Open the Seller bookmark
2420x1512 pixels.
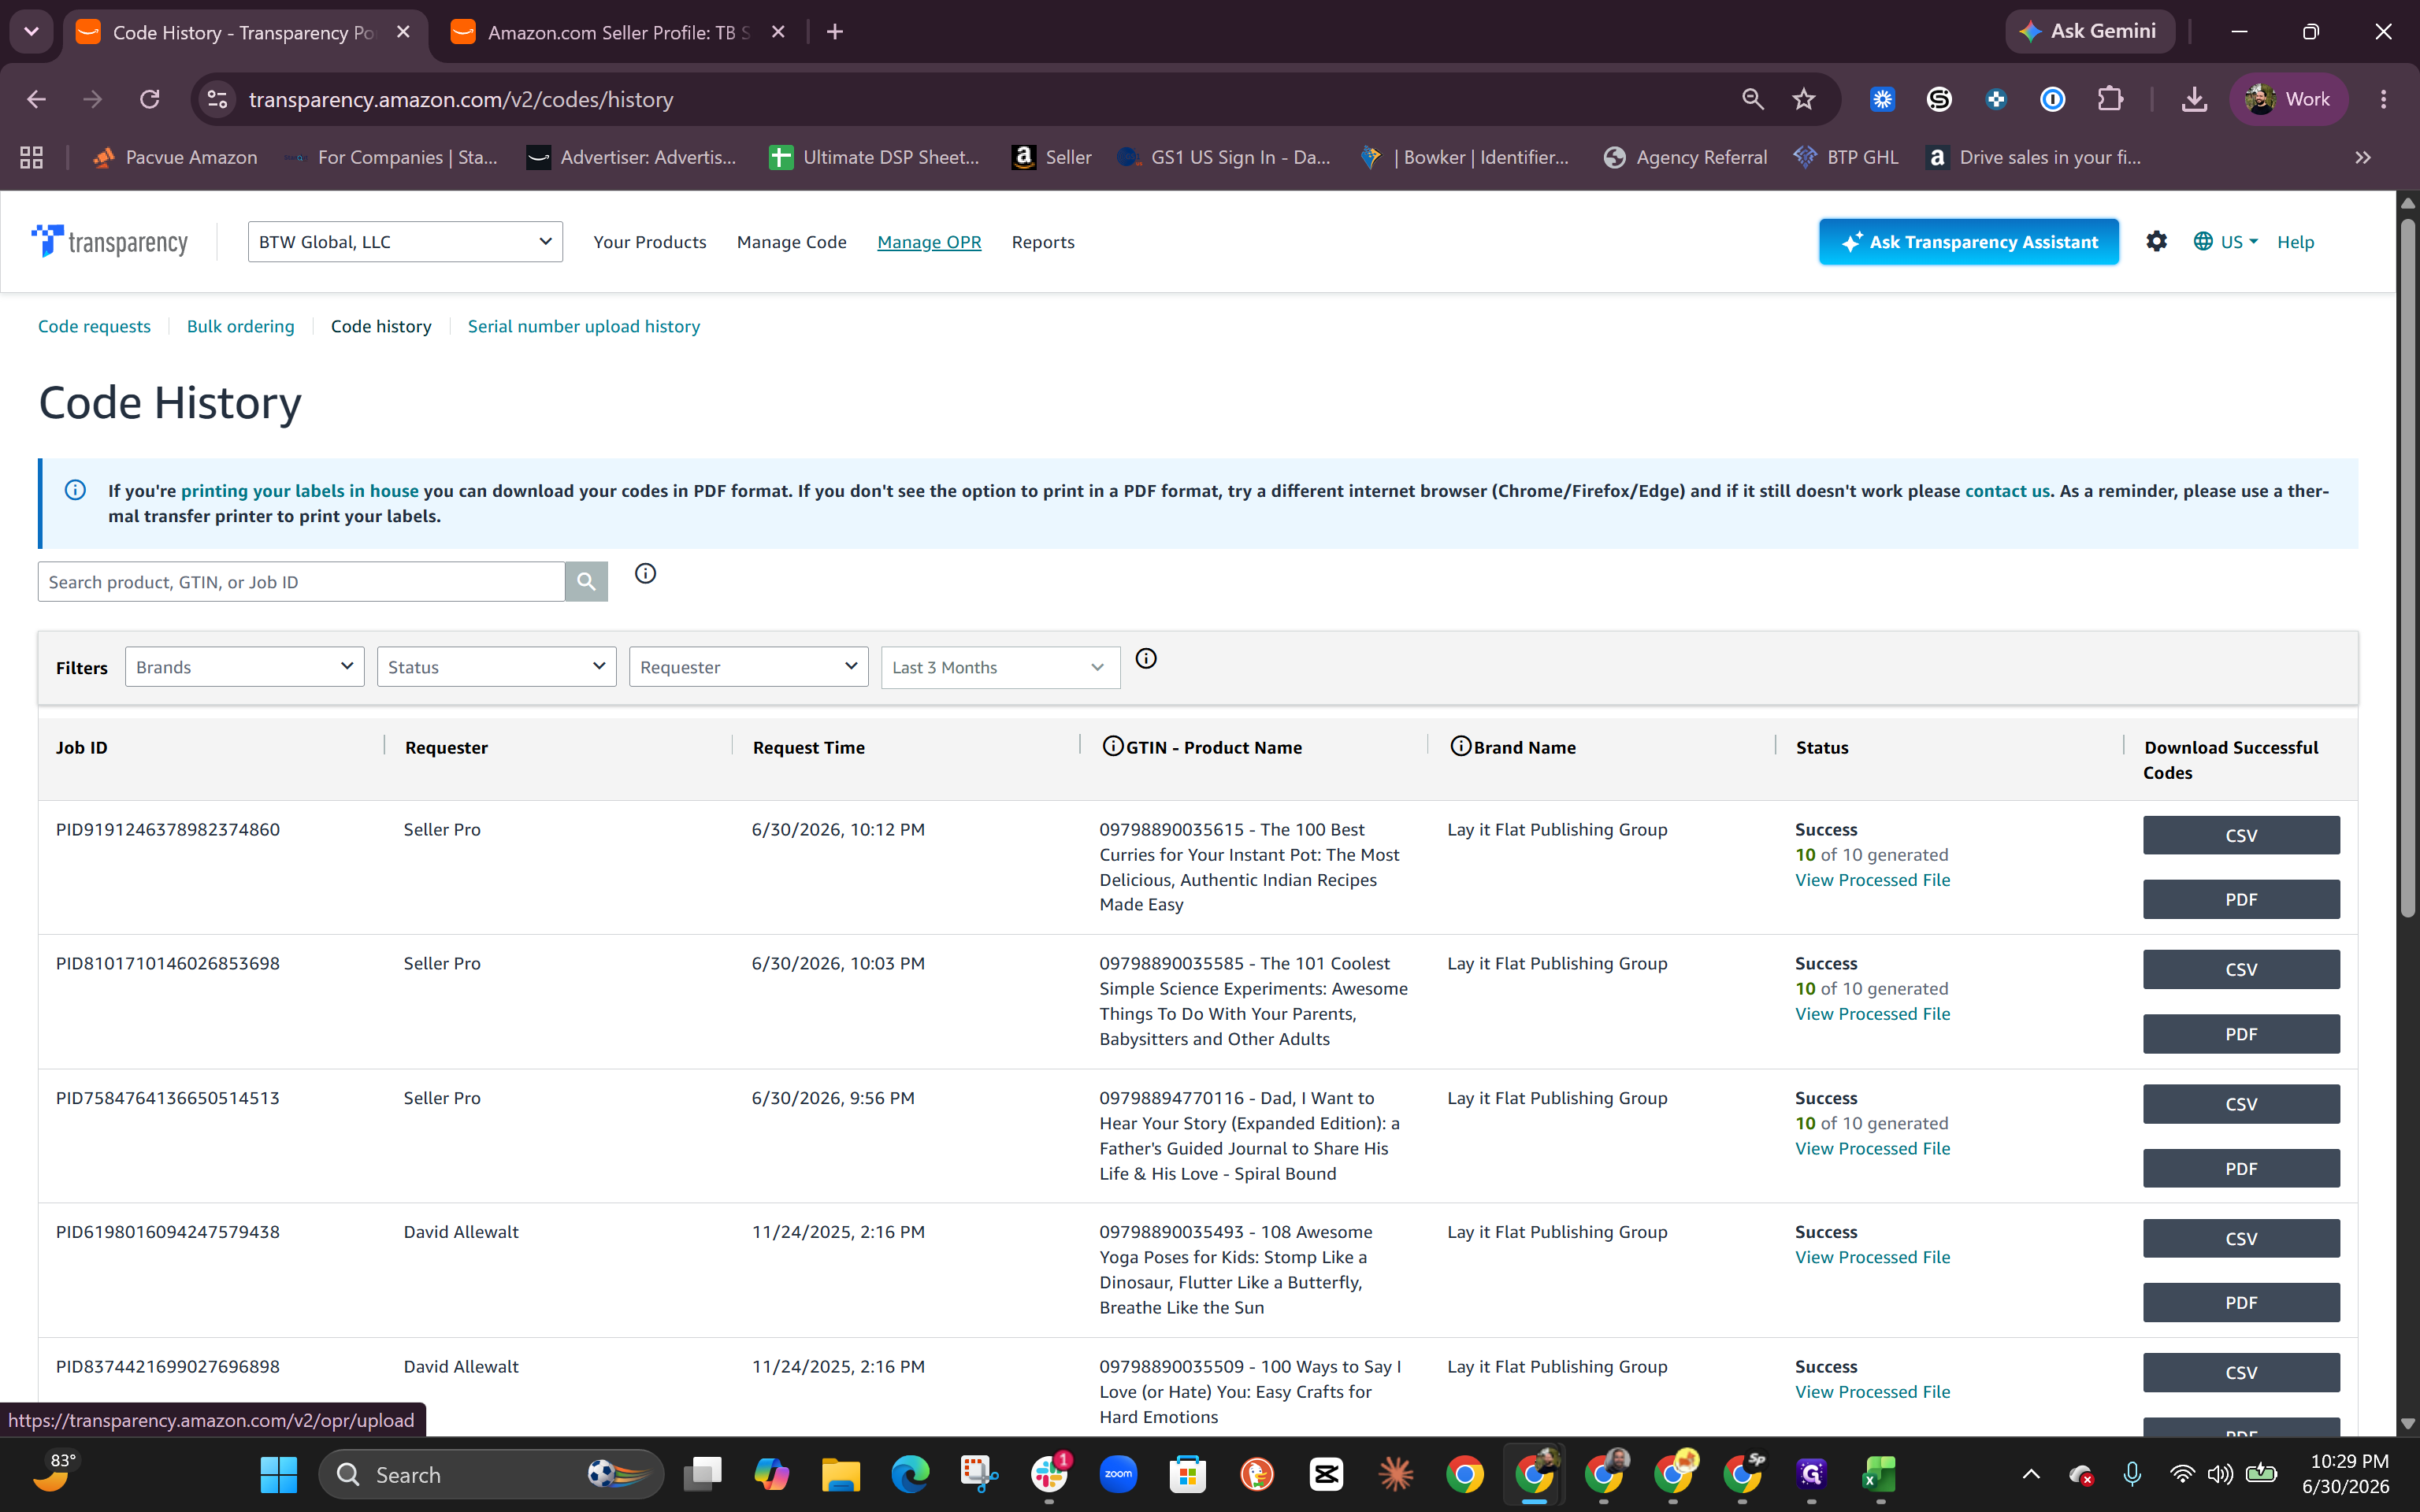pyautogui.click(x=1051, y=157)
